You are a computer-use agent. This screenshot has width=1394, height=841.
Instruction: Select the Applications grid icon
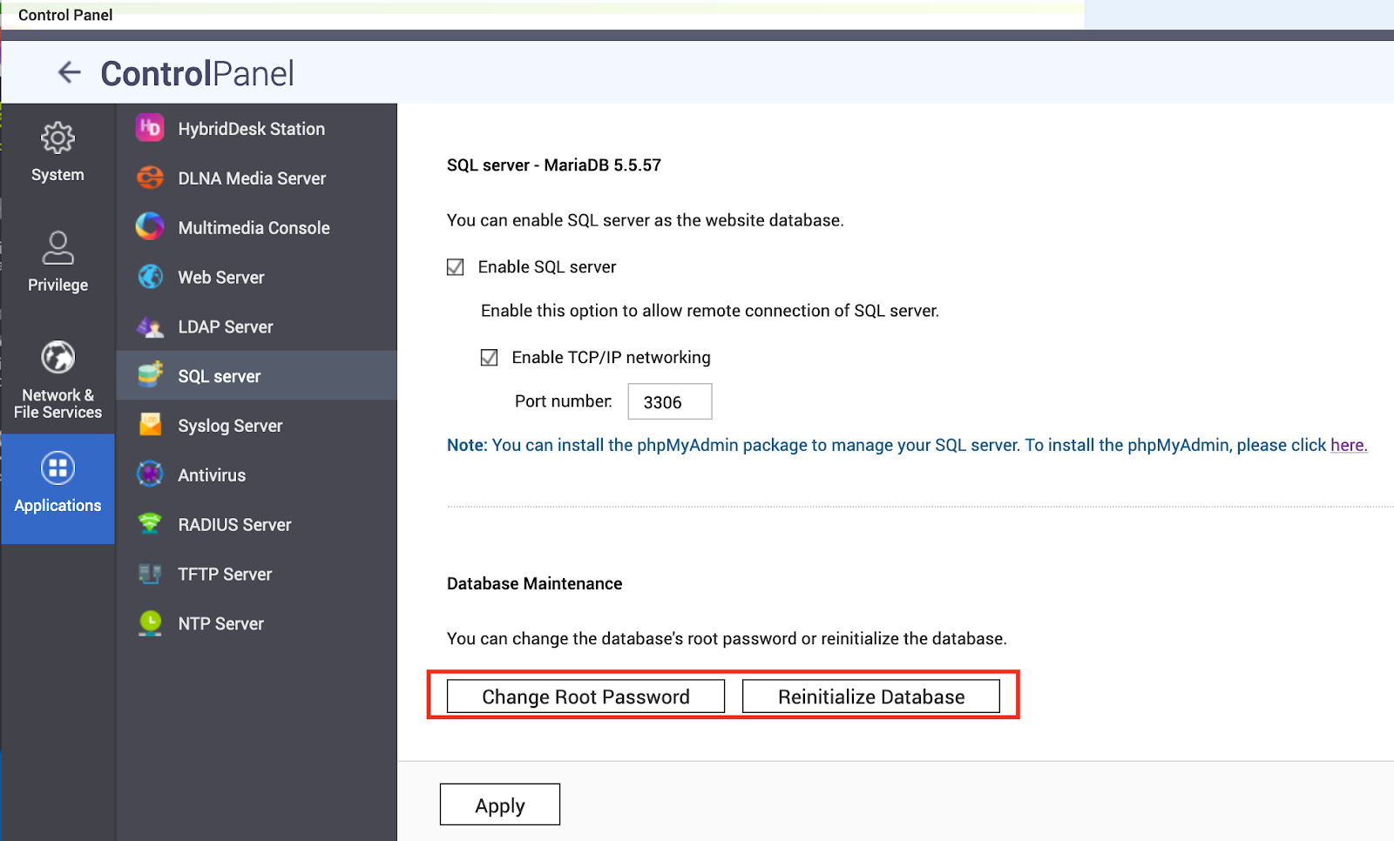pos(58,468)
